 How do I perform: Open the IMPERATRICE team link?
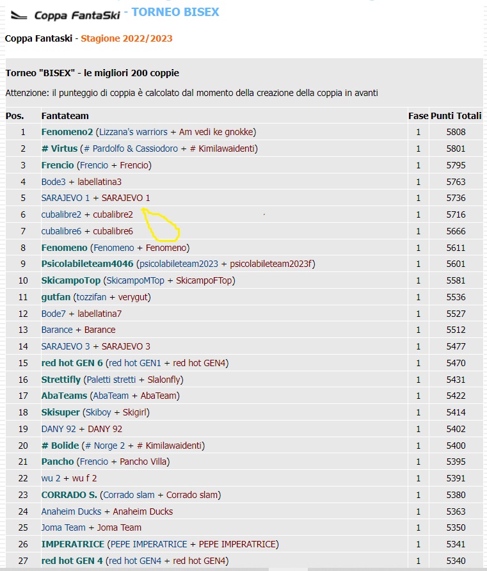coord(73,544)
